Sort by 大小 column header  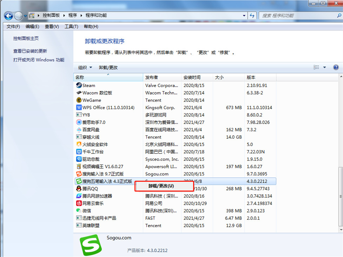click(229, 78)
